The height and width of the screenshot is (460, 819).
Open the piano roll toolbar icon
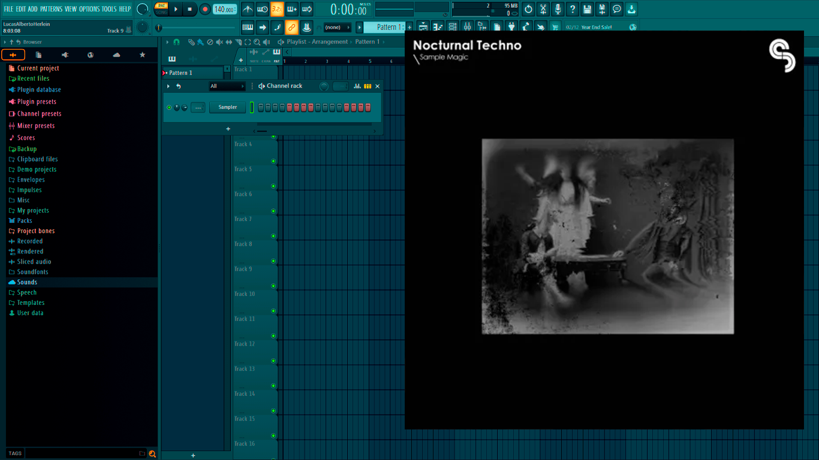(438, 27)
